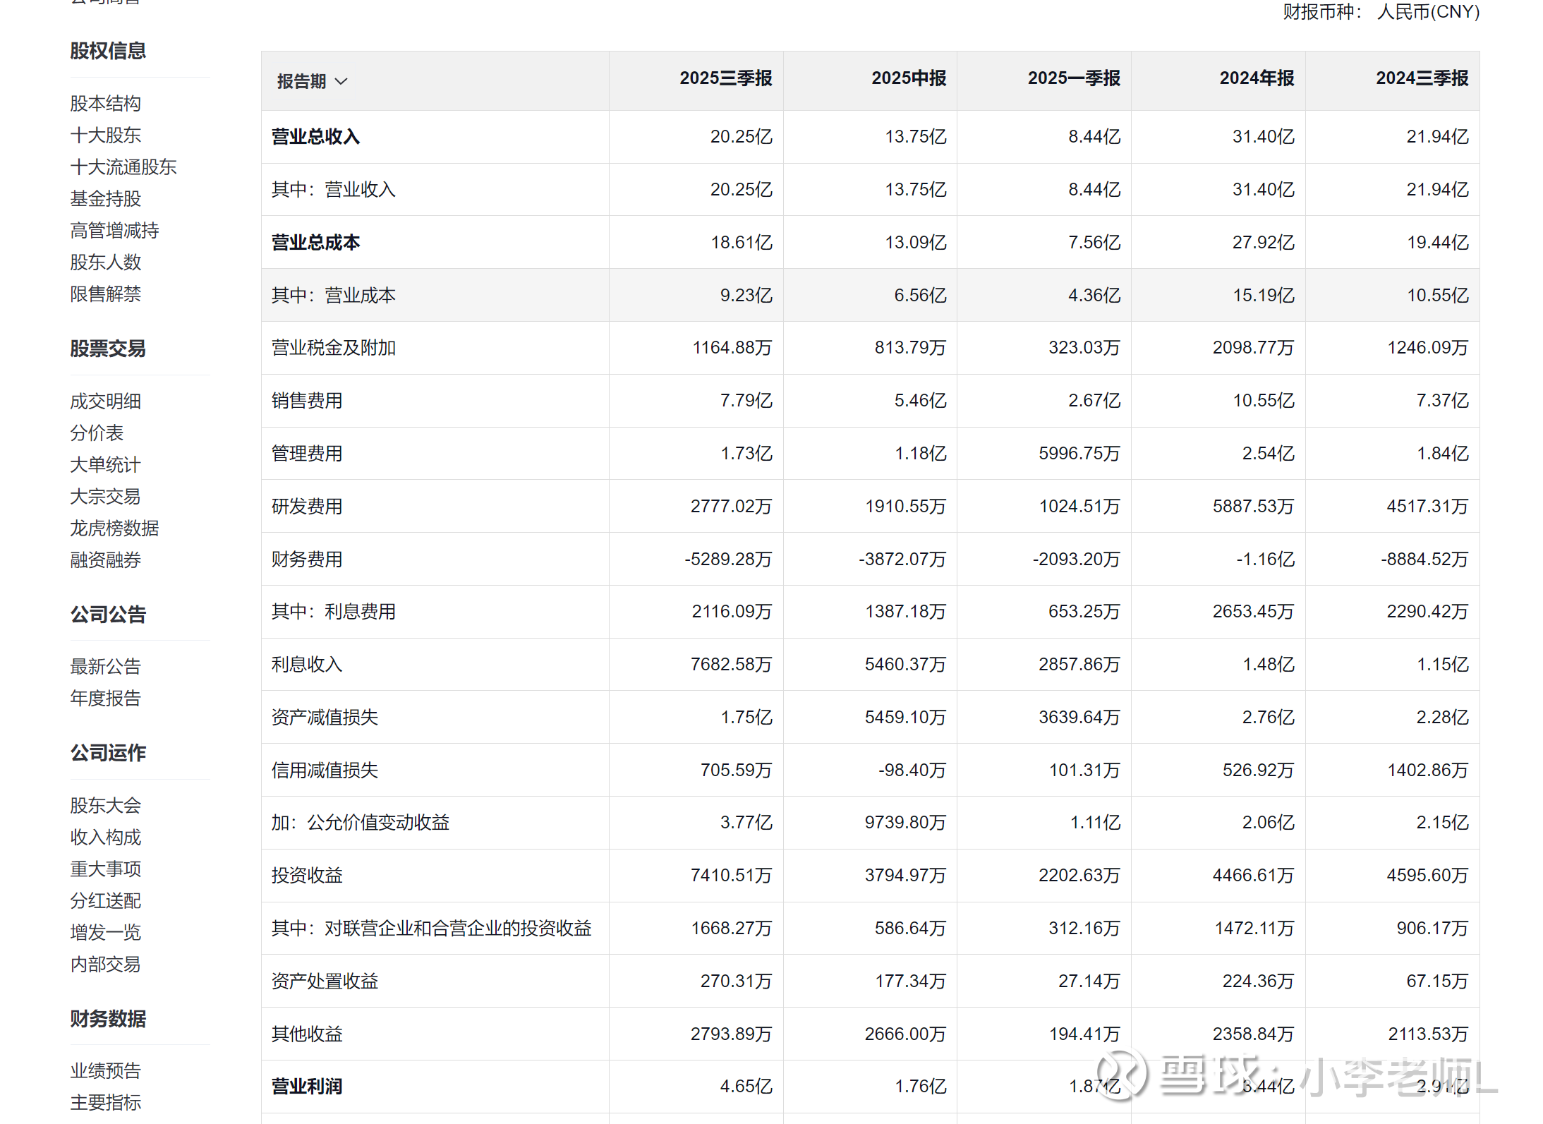1543x1124 pixels.
Task: Click the 2024年报 column header
Action: [x=1257, y=78]
